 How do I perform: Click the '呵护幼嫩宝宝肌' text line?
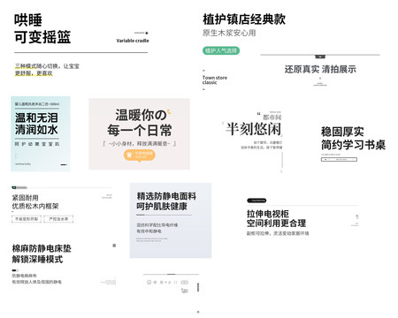pos(37,144)
